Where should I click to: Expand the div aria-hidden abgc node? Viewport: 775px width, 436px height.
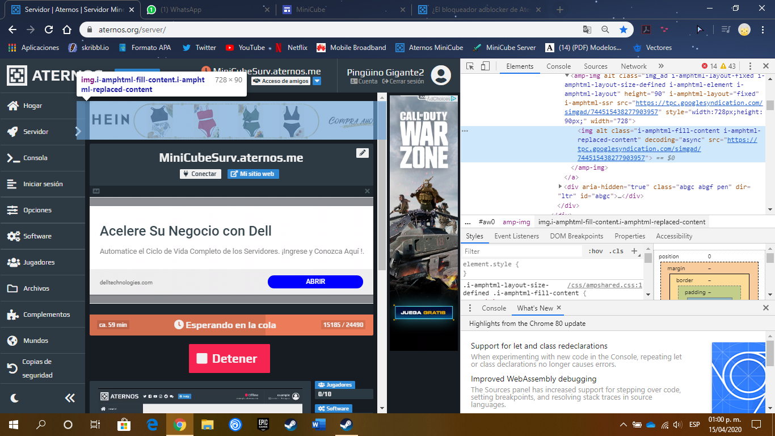pos(561,187)
